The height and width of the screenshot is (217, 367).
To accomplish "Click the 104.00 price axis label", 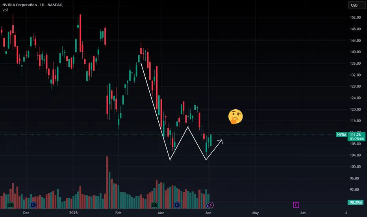I will (355, 155).
